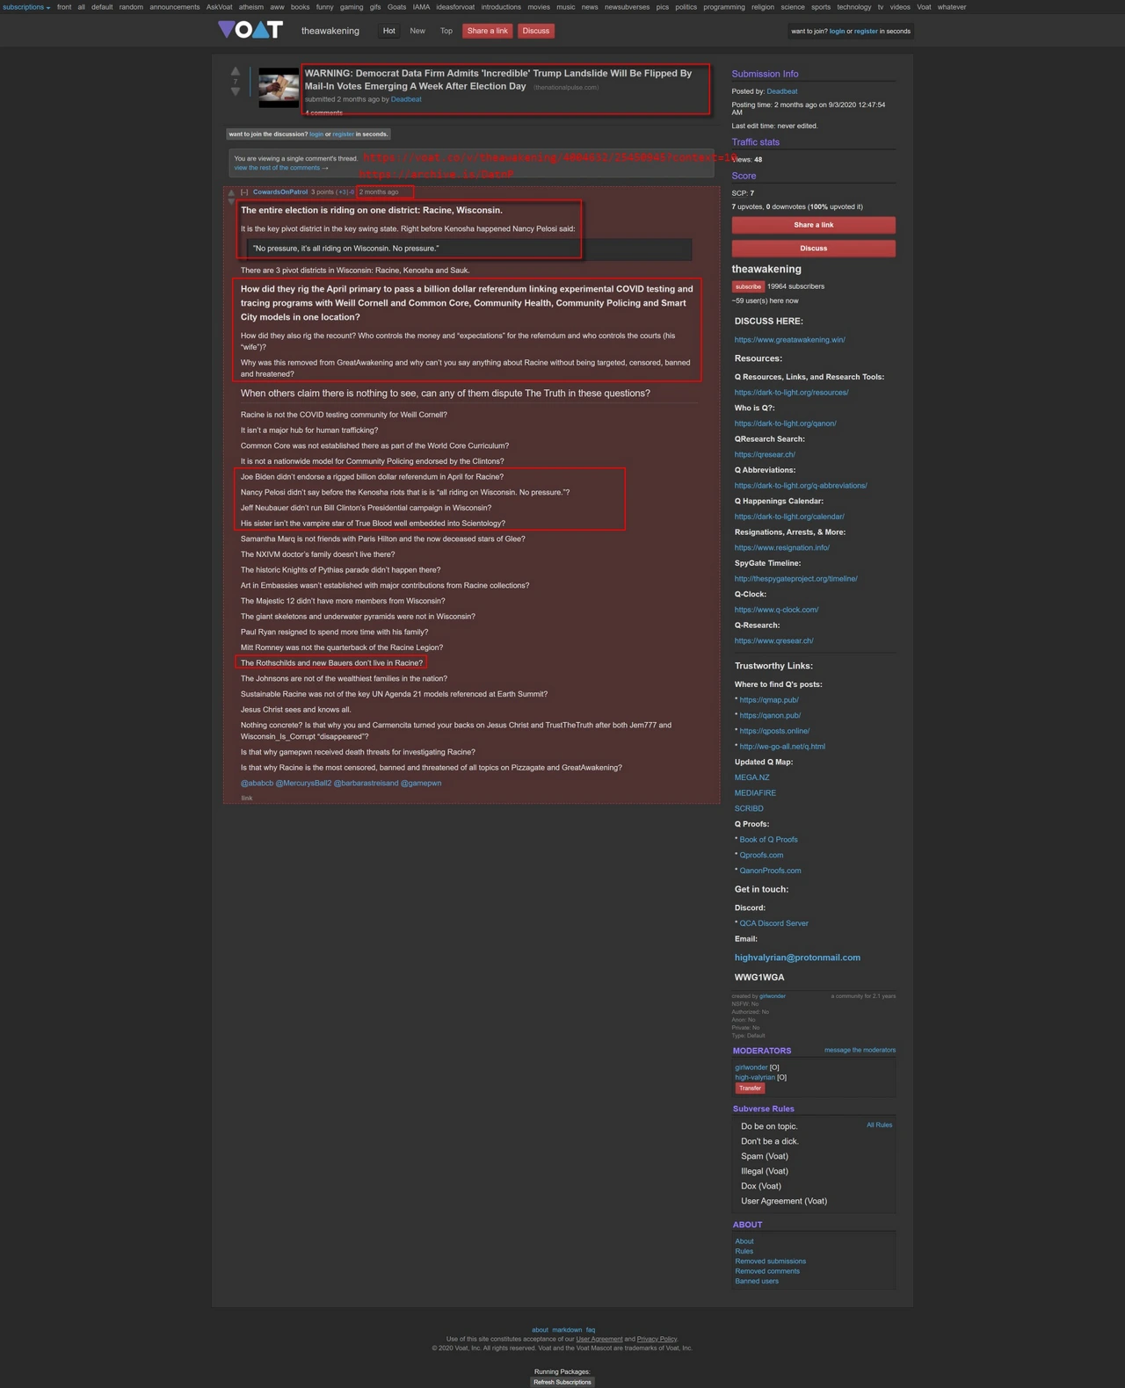Open the CowardsOnPatrol user profile
The width and height of the screenshot is (1125, 1388).
280,192
